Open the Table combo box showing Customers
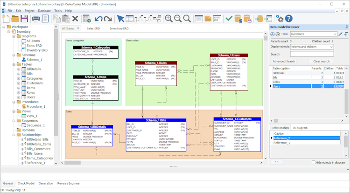350x193 pixels. click(x=314, y=34)
